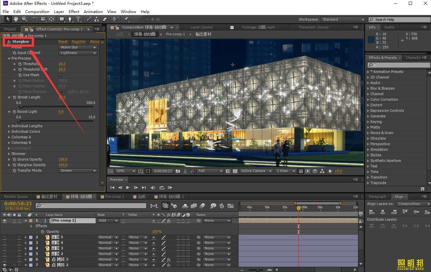Switch to the Project panel tab

10,29
